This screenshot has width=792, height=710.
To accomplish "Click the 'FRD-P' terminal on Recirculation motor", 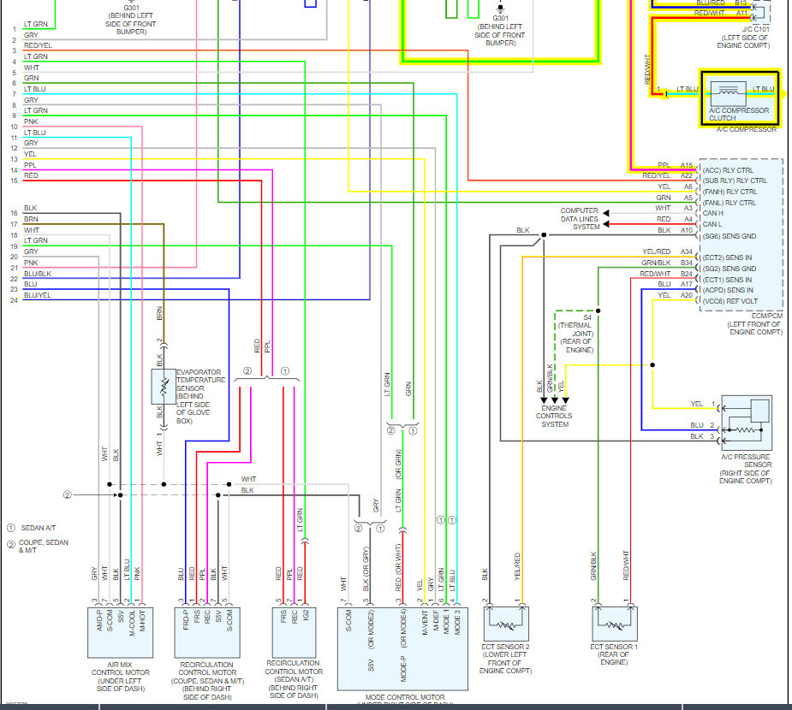I will click(187, 619).
